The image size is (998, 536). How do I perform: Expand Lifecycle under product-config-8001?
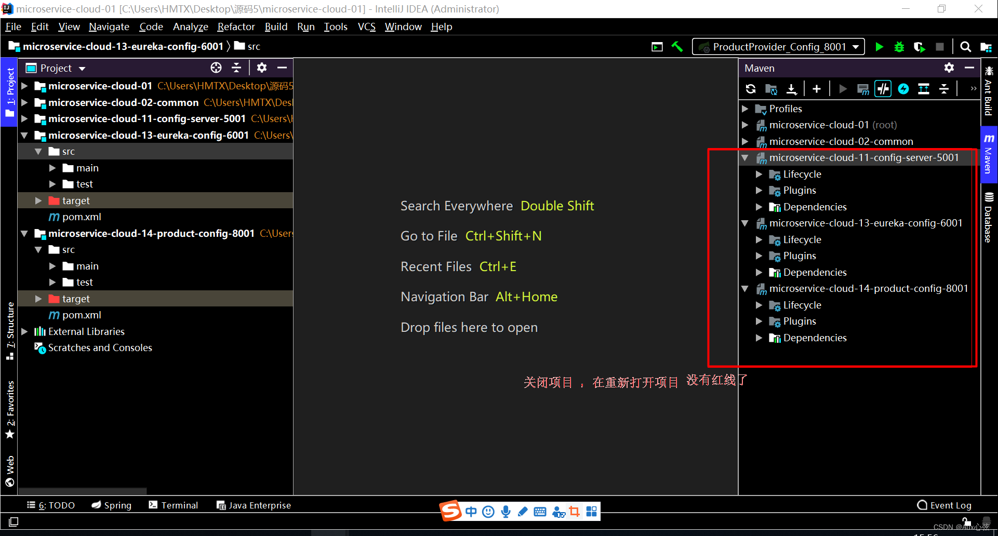tap(759, 305)
